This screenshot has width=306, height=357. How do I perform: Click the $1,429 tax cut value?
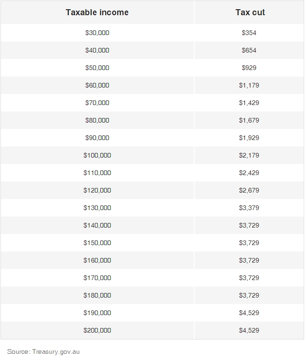(x=249, y=103)
